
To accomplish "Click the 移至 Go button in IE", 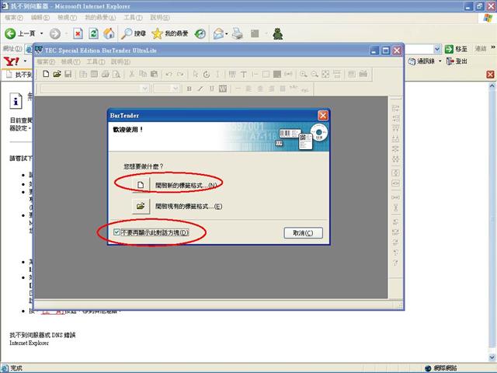I will point(456,49).
